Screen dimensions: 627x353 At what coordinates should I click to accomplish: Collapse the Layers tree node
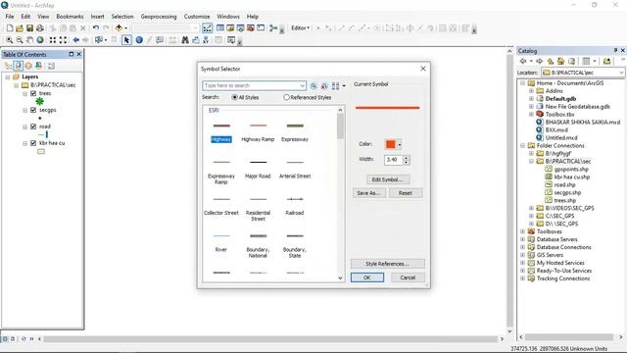tap(7, 76)
